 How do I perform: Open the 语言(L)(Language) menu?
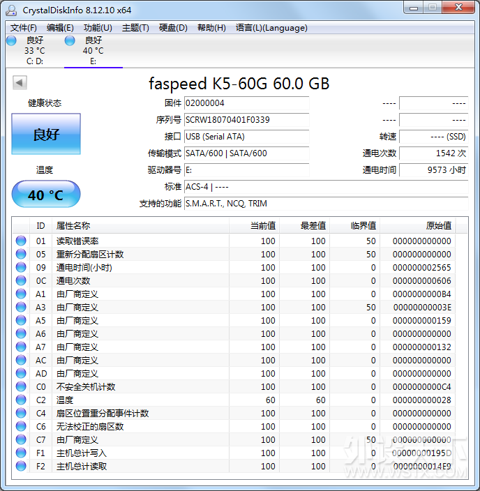click(x=271, y=28)
